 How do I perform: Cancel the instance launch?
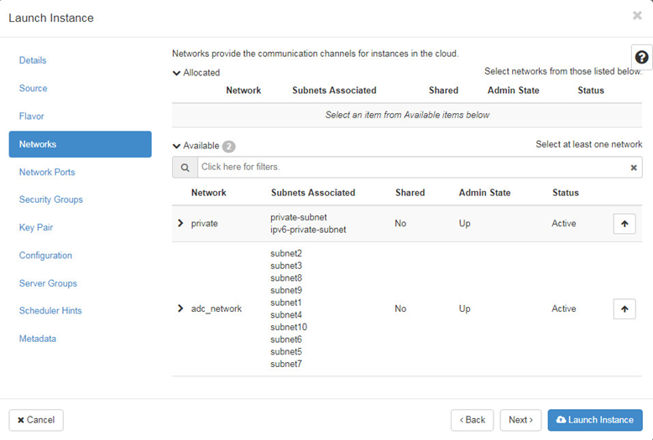point(36,420)
